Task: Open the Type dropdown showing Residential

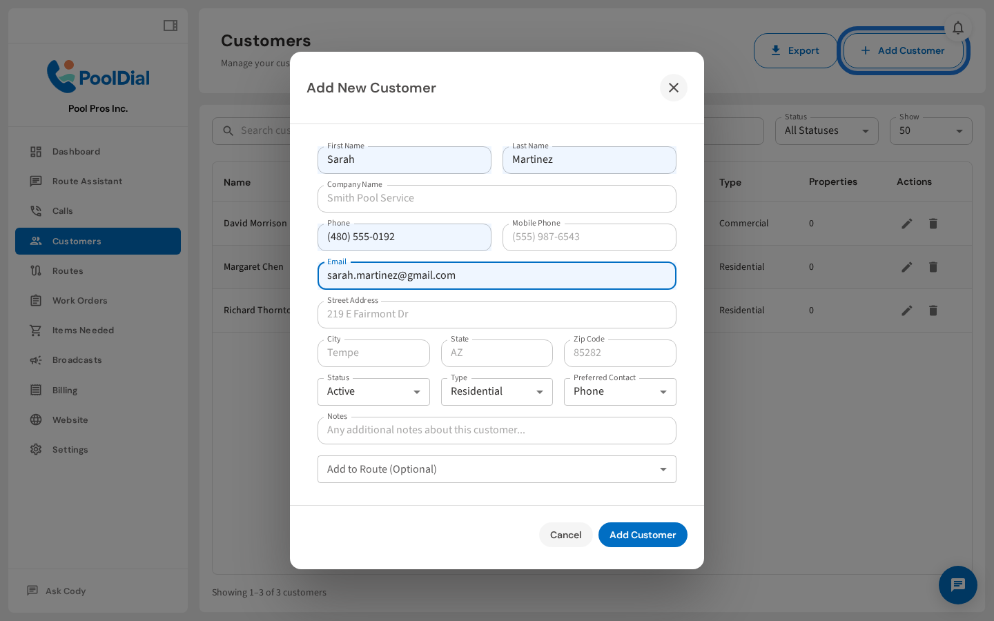Action: click(x=496, y=391)
